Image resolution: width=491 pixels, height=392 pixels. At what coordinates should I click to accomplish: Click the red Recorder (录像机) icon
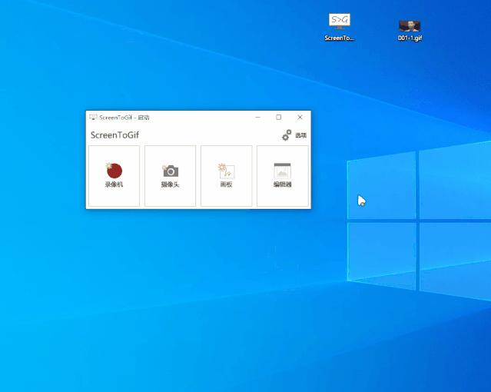[x=114, y=171]
